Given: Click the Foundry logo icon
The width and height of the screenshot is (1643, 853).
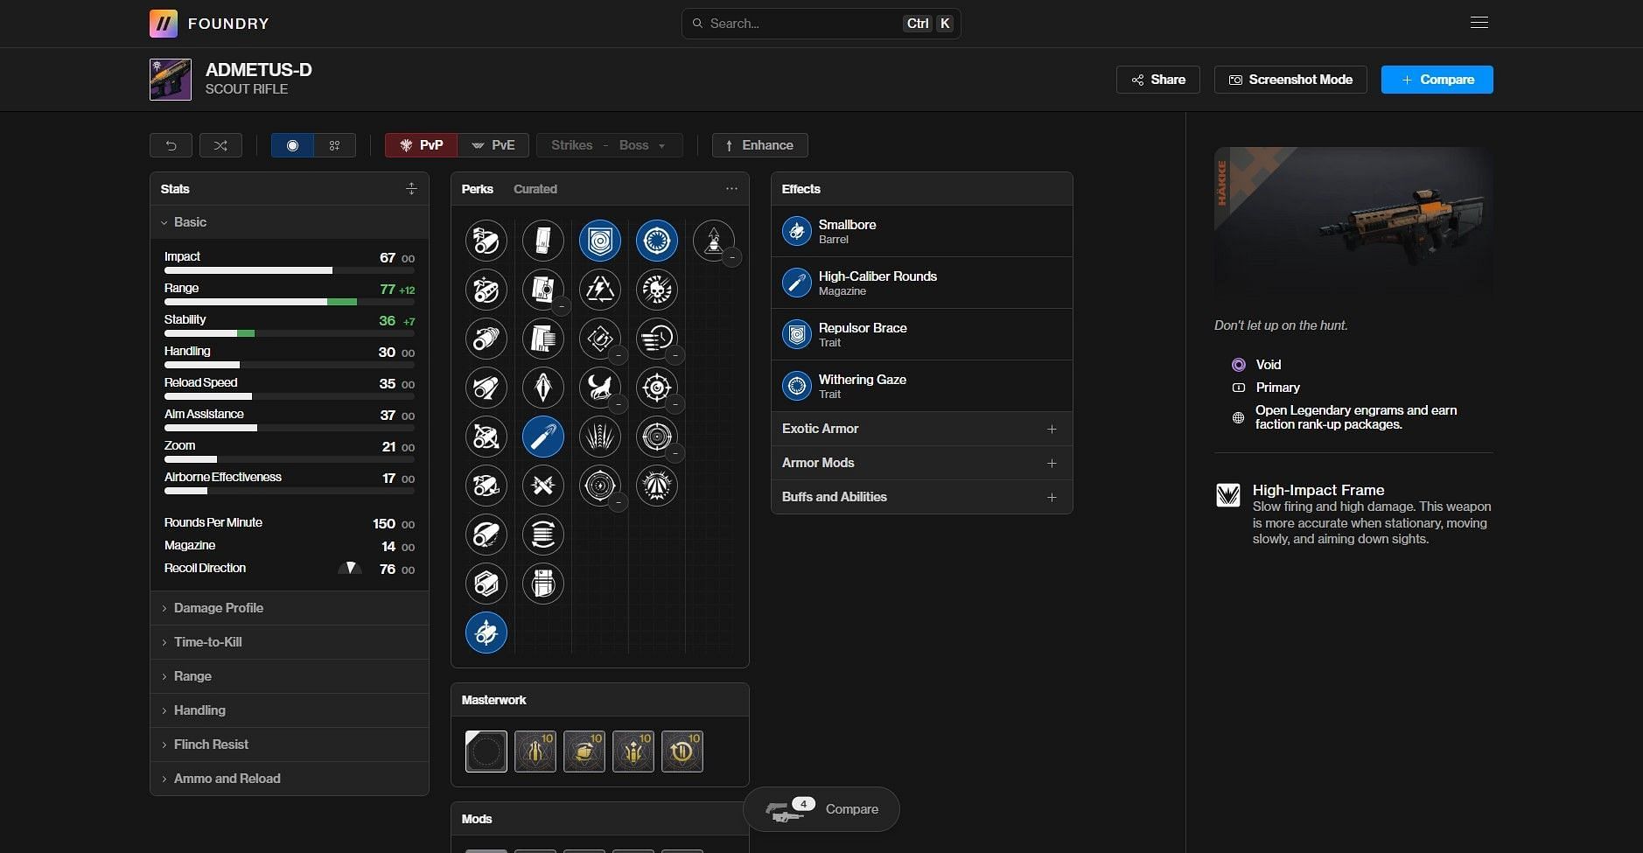Looking at the screenshot, I should 164,24.
